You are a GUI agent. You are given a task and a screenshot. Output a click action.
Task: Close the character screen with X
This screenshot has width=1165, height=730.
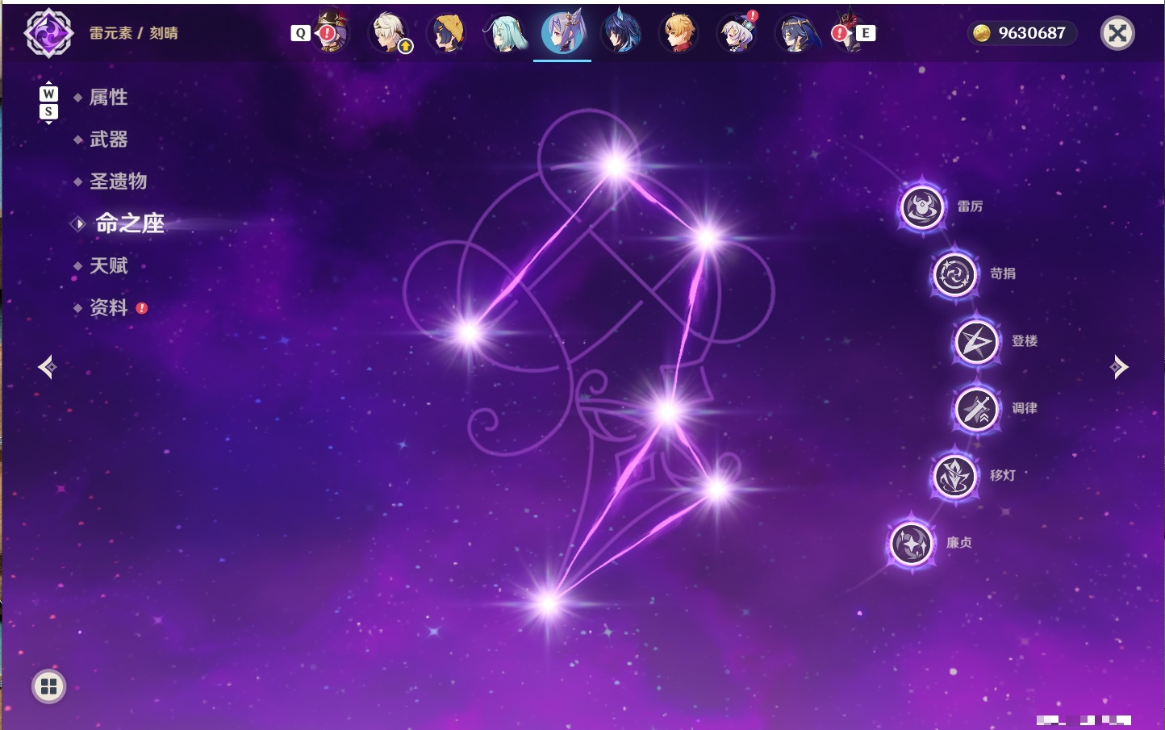pos(1117,33)
